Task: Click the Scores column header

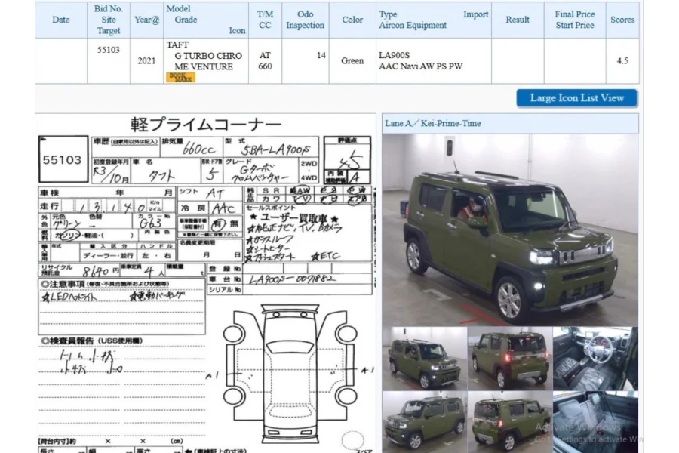Action: point(622,20)
